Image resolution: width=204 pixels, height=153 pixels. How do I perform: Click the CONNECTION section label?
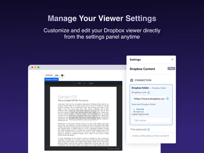pos(143,80)
